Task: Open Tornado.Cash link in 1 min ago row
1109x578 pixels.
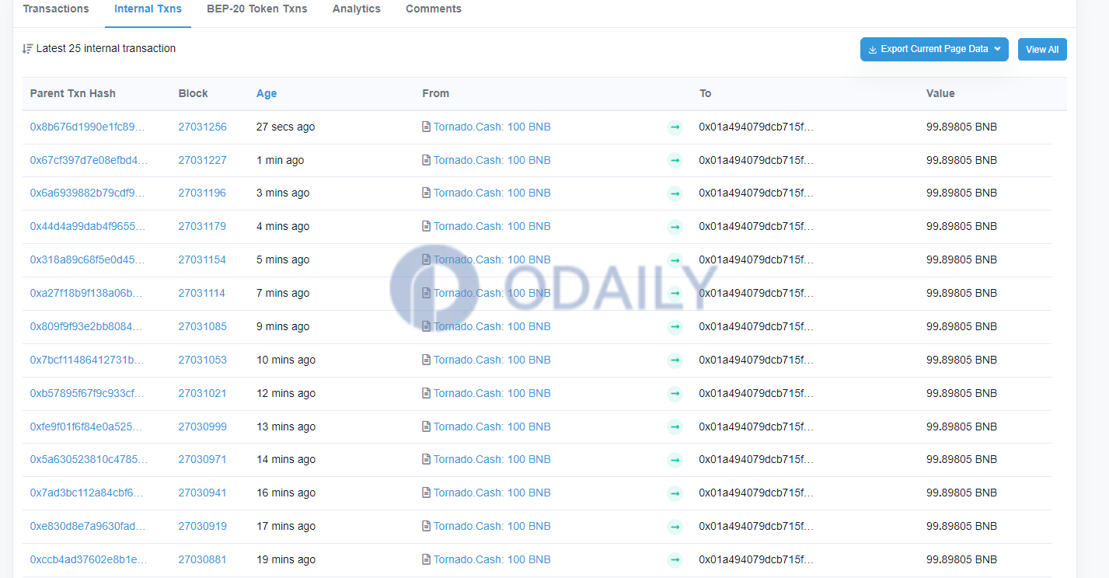Action: (x=492, y=160)
